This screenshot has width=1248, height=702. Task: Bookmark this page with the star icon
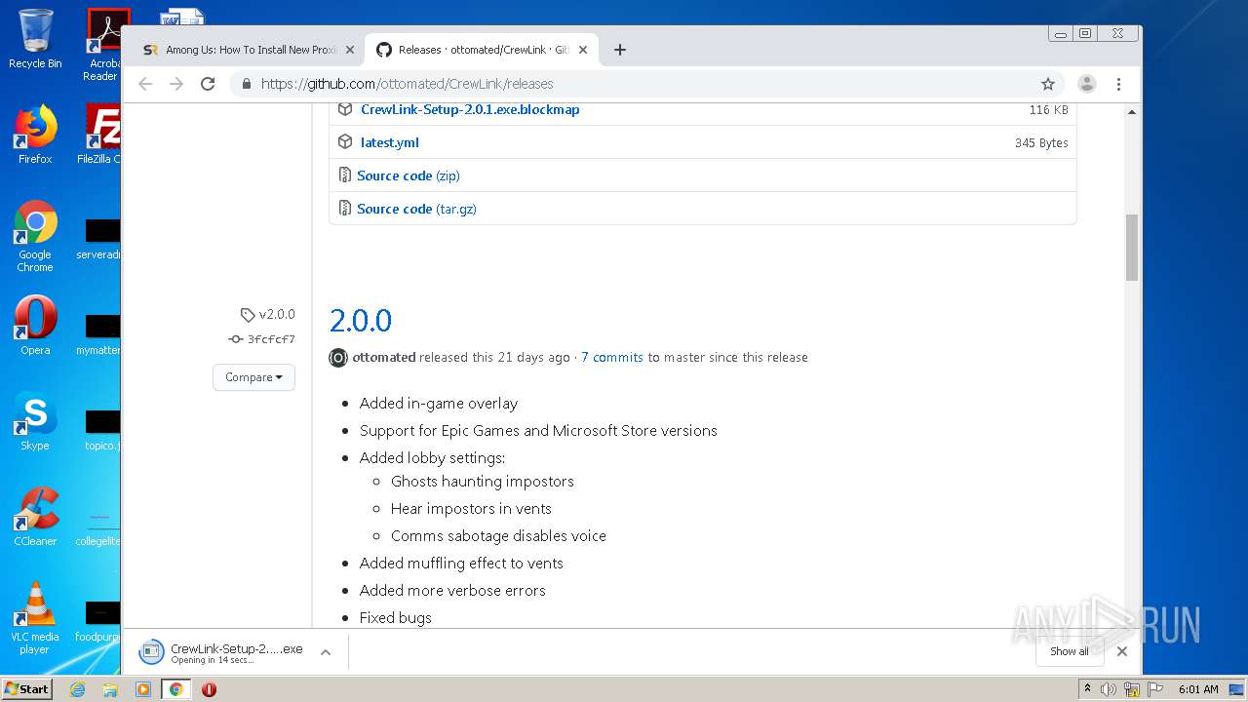[x=1048, y=84]
